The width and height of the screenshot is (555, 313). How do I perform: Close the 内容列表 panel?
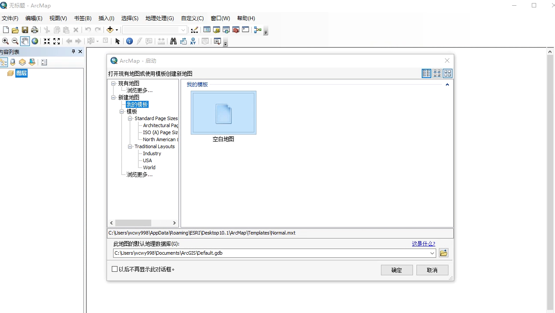(80, 52)
